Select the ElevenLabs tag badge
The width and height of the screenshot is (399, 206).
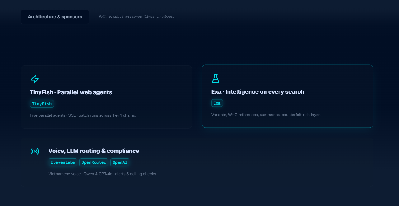tap(63, 162)
